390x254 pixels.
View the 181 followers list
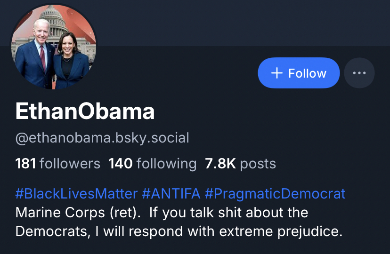[x=58, y=164]
